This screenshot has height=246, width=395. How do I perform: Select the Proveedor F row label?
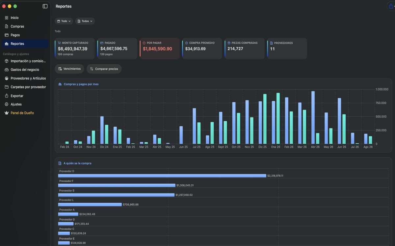point(66,181)
